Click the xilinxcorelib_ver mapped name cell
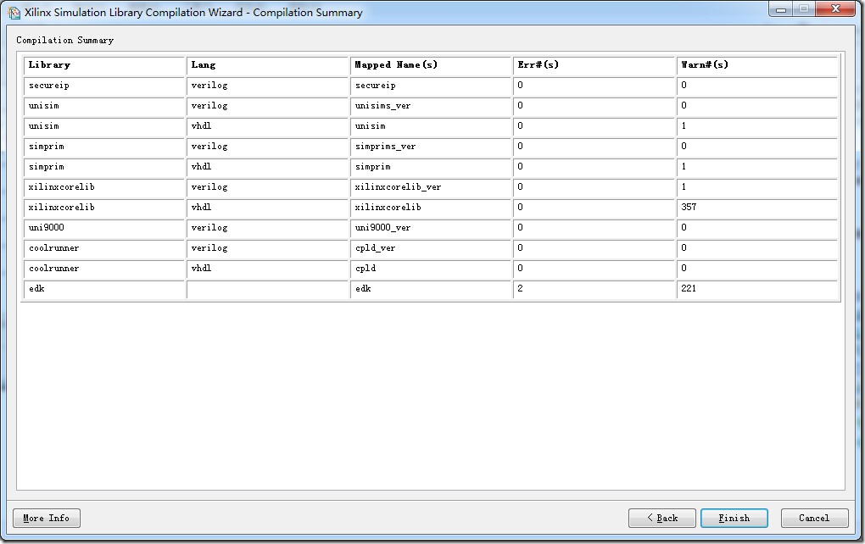This screenshot has width=865, height=544. pos(431,187)
